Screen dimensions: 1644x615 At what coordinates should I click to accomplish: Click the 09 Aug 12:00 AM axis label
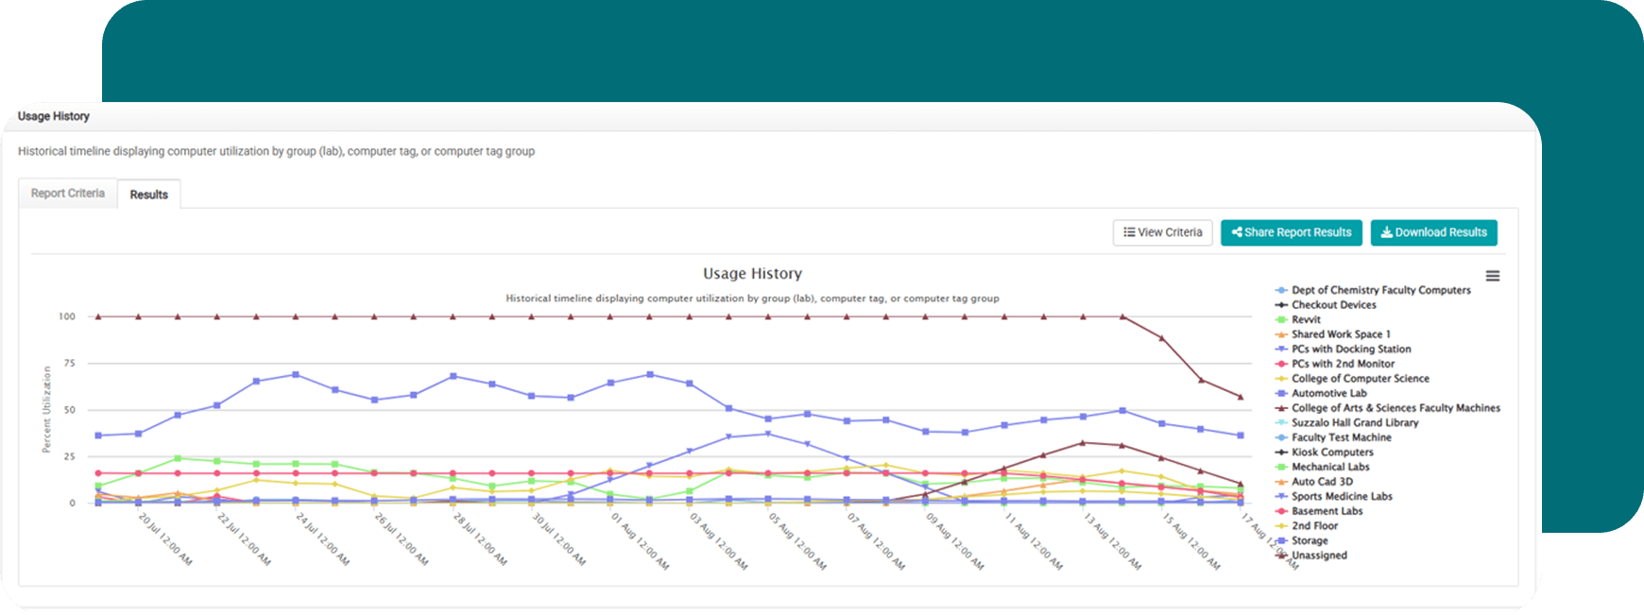pos(954,541)
